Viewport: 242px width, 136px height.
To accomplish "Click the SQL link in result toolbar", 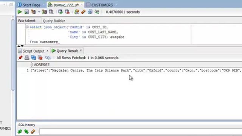I will tap(48, 58).
